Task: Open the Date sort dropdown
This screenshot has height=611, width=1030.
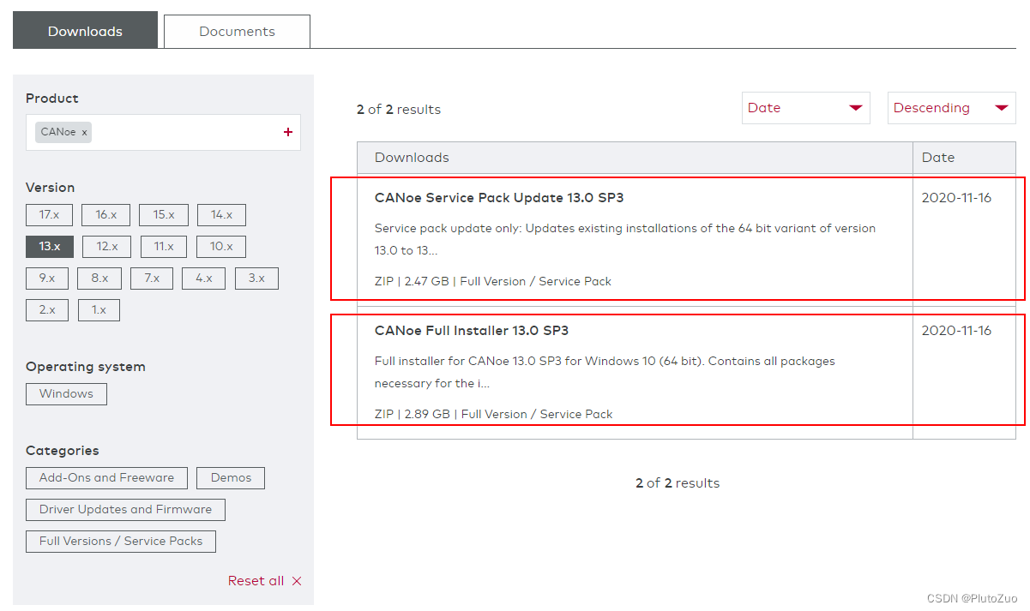Action: pos(806,108)
